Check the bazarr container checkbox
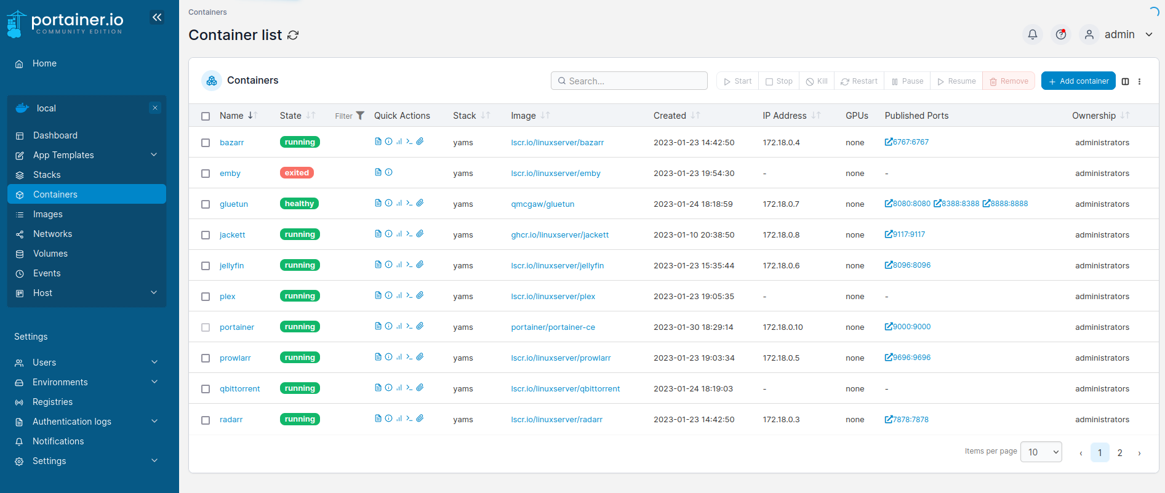 (206, 143)
